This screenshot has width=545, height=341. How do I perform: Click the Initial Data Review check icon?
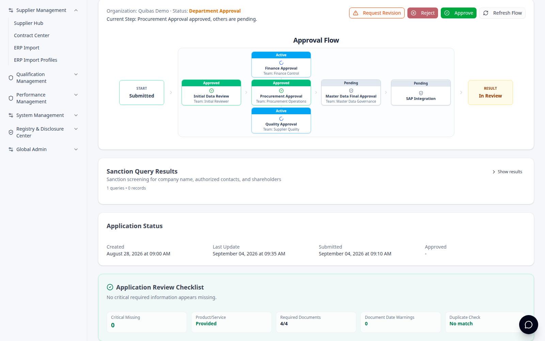[212, 91]
